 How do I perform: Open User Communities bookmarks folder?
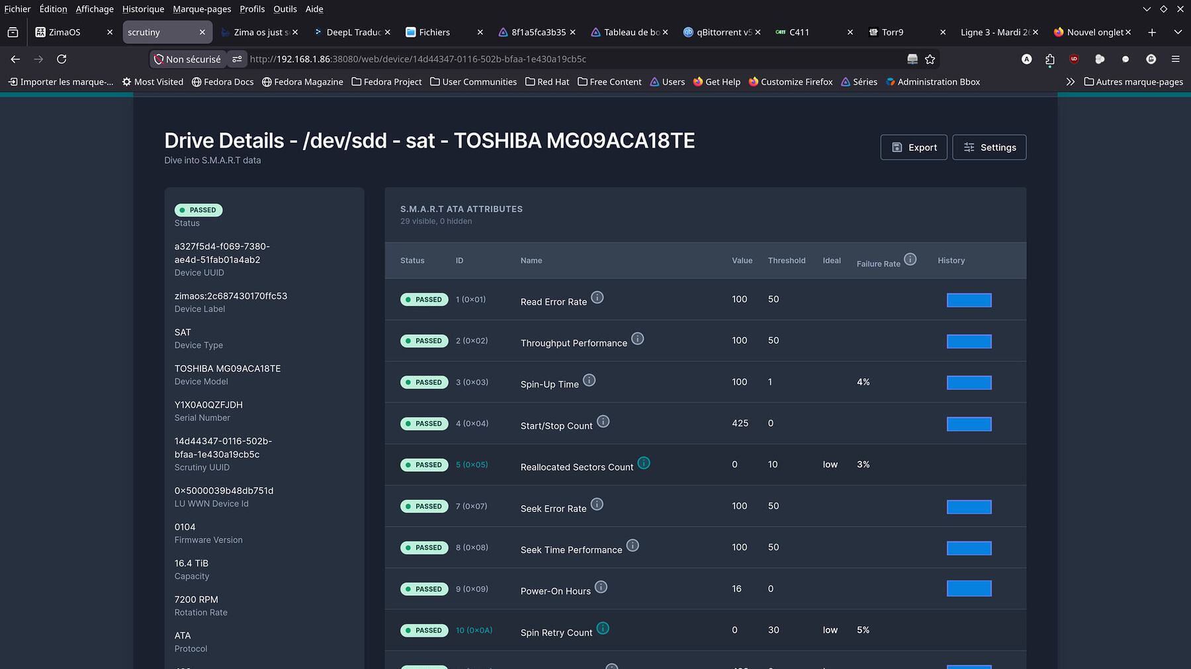click(473, 81)
